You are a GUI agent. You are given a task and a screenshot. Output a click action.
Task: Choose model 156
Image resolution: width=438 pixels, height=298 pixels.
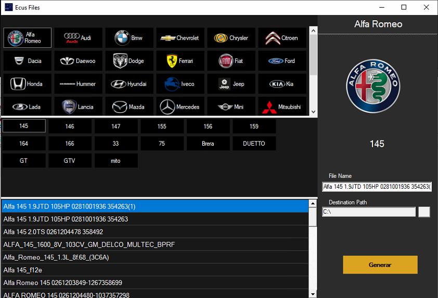click(208, 126)
